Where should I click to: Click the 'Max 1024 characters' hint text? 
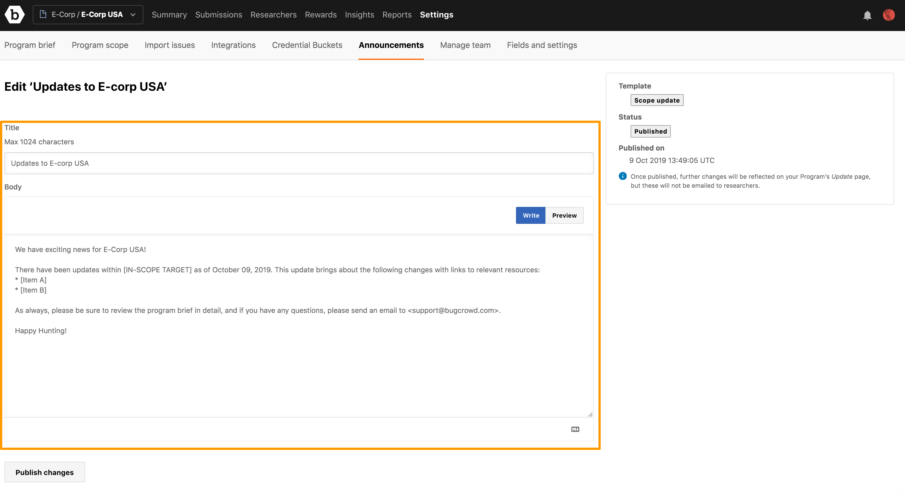point(39,142)
